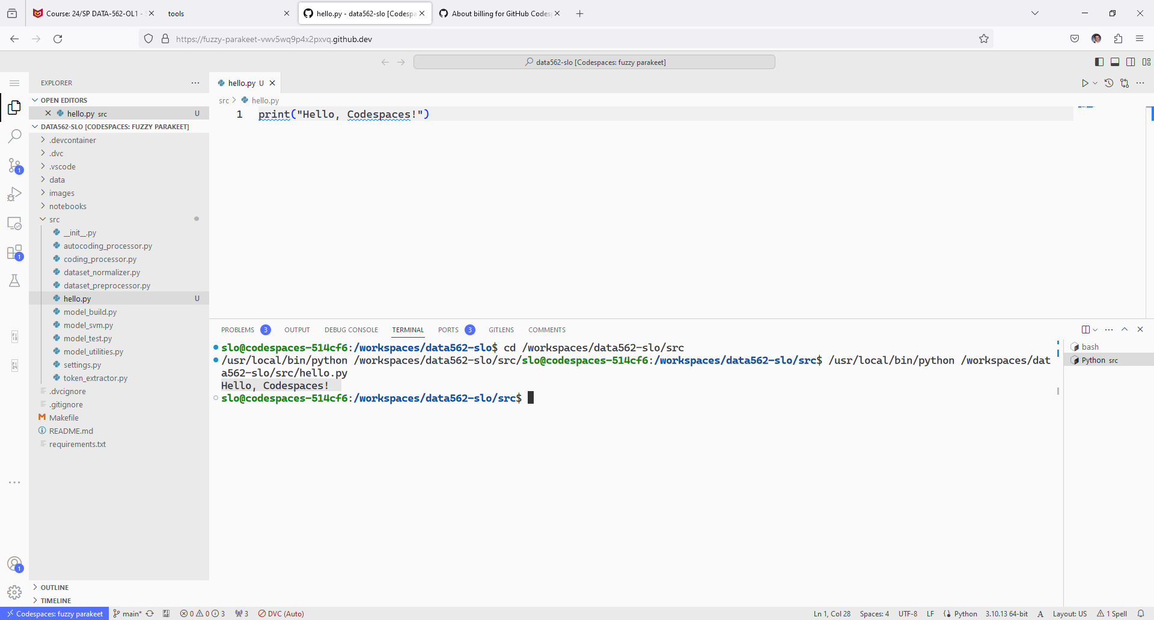Screen dimensions: 1154x620
Task: Switch to the PROBLEMS panel tab
Action: tap(238, 330)
